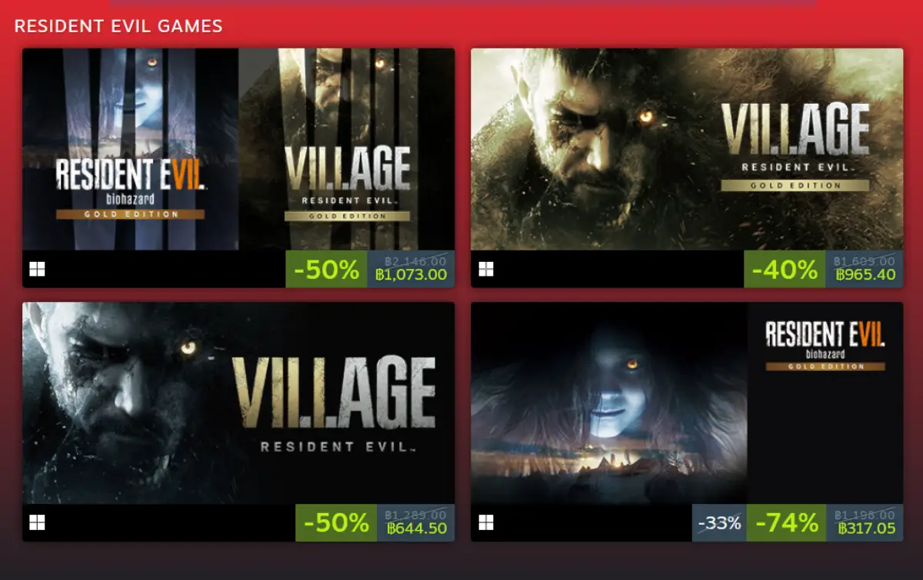Click Windows icon on Gold Edition bundle card
Viewport: 923px width, 580px height.
pyautogui.click(x=37, y=269)
